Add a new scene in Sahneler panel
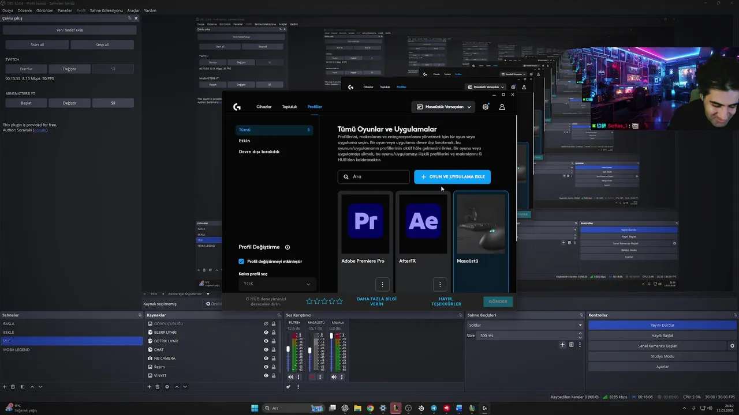Image resolution: width=739 pixels, height=415 pixels. [5, 387]
